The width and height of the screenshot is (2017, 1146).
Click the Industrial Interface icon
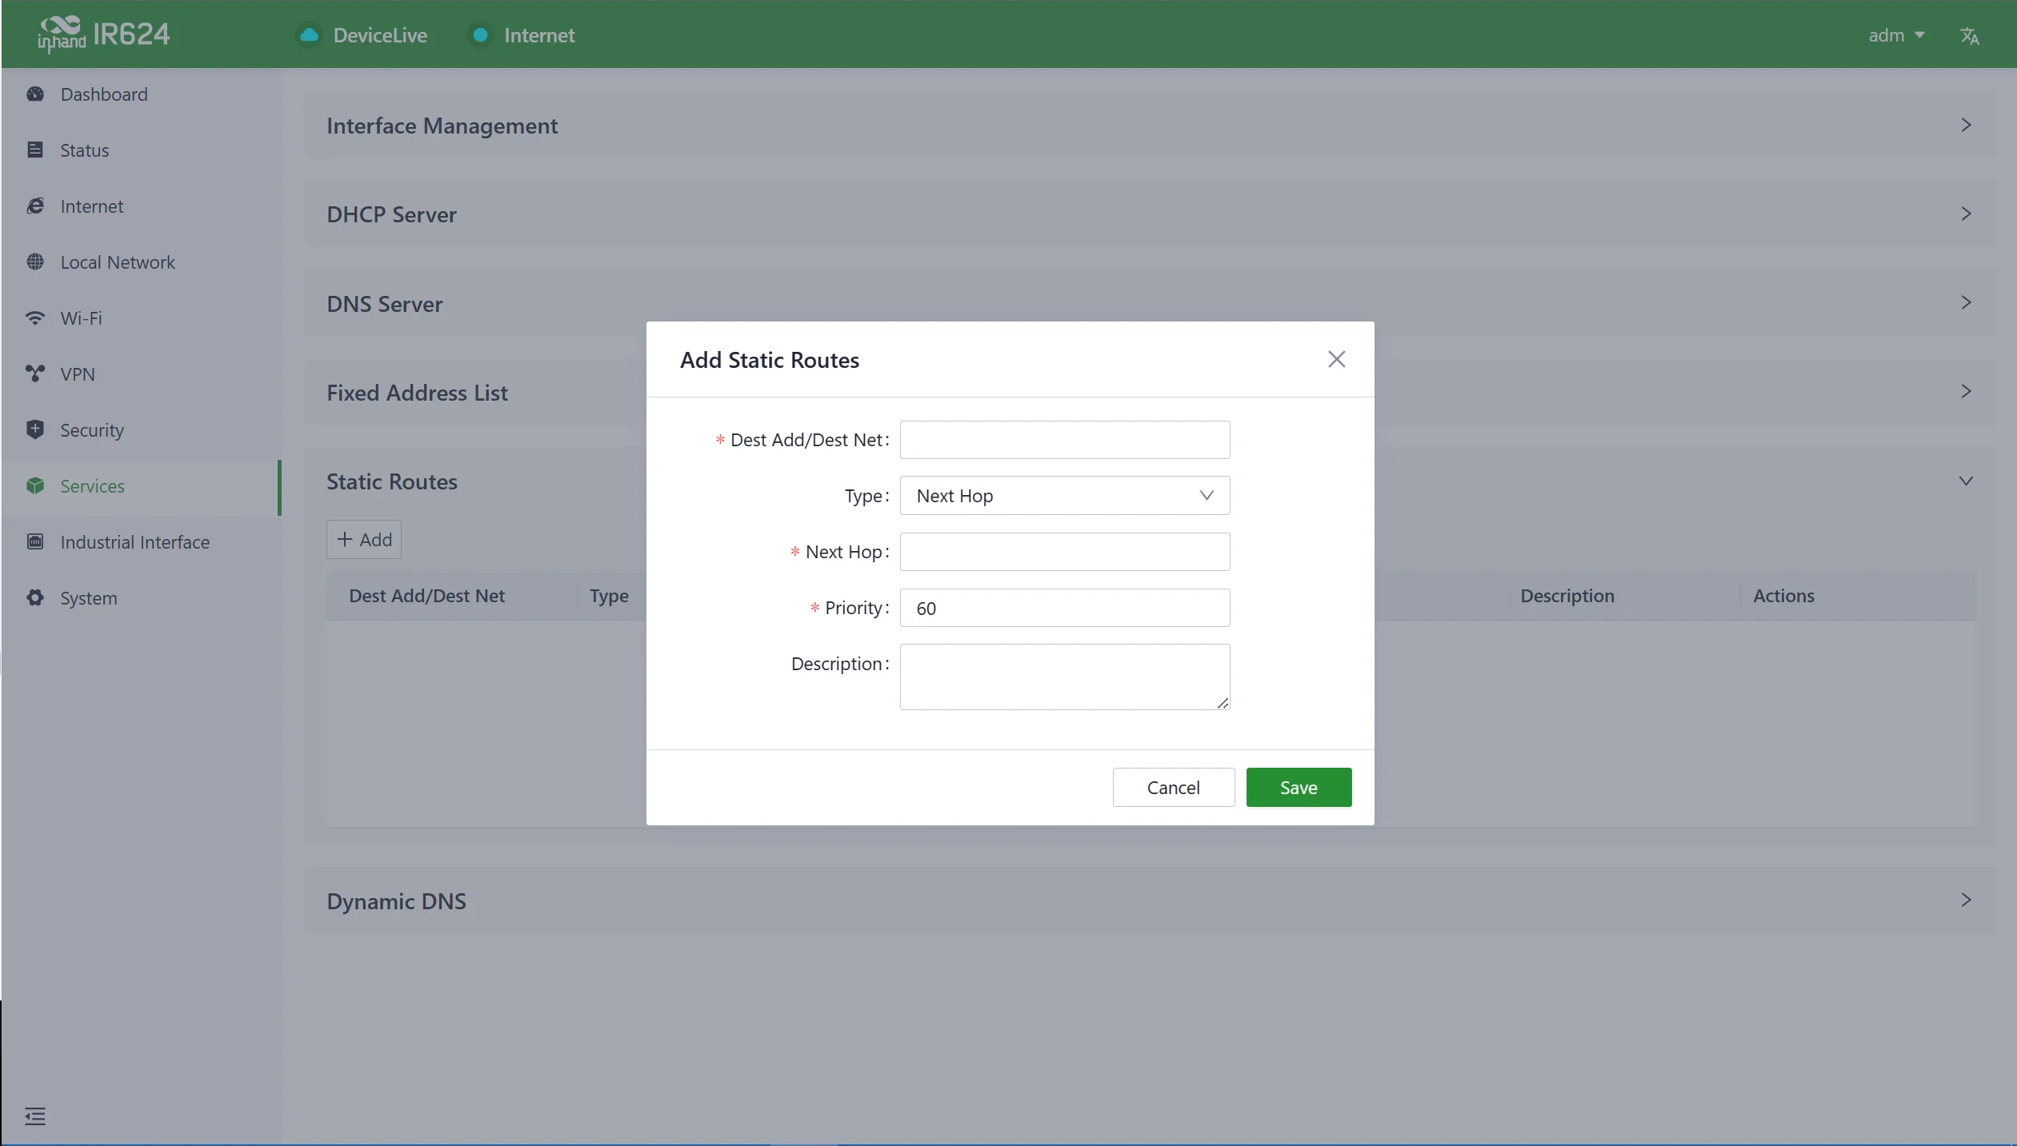(35, 542)
